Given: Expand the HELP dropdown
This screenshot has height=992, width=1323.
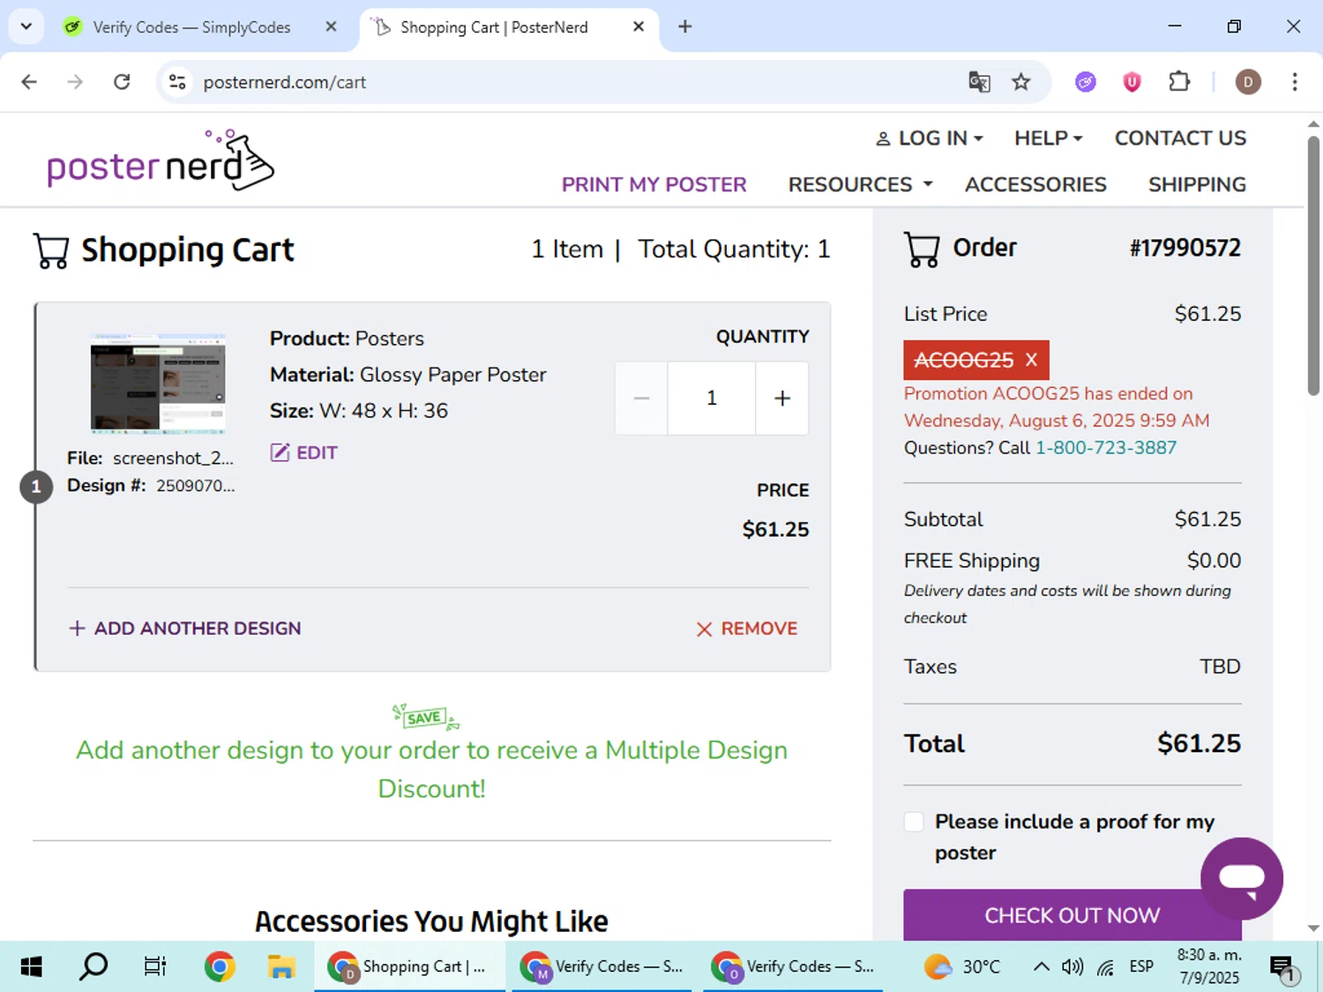Looking at the screenshot, I should pos(1048,138).
